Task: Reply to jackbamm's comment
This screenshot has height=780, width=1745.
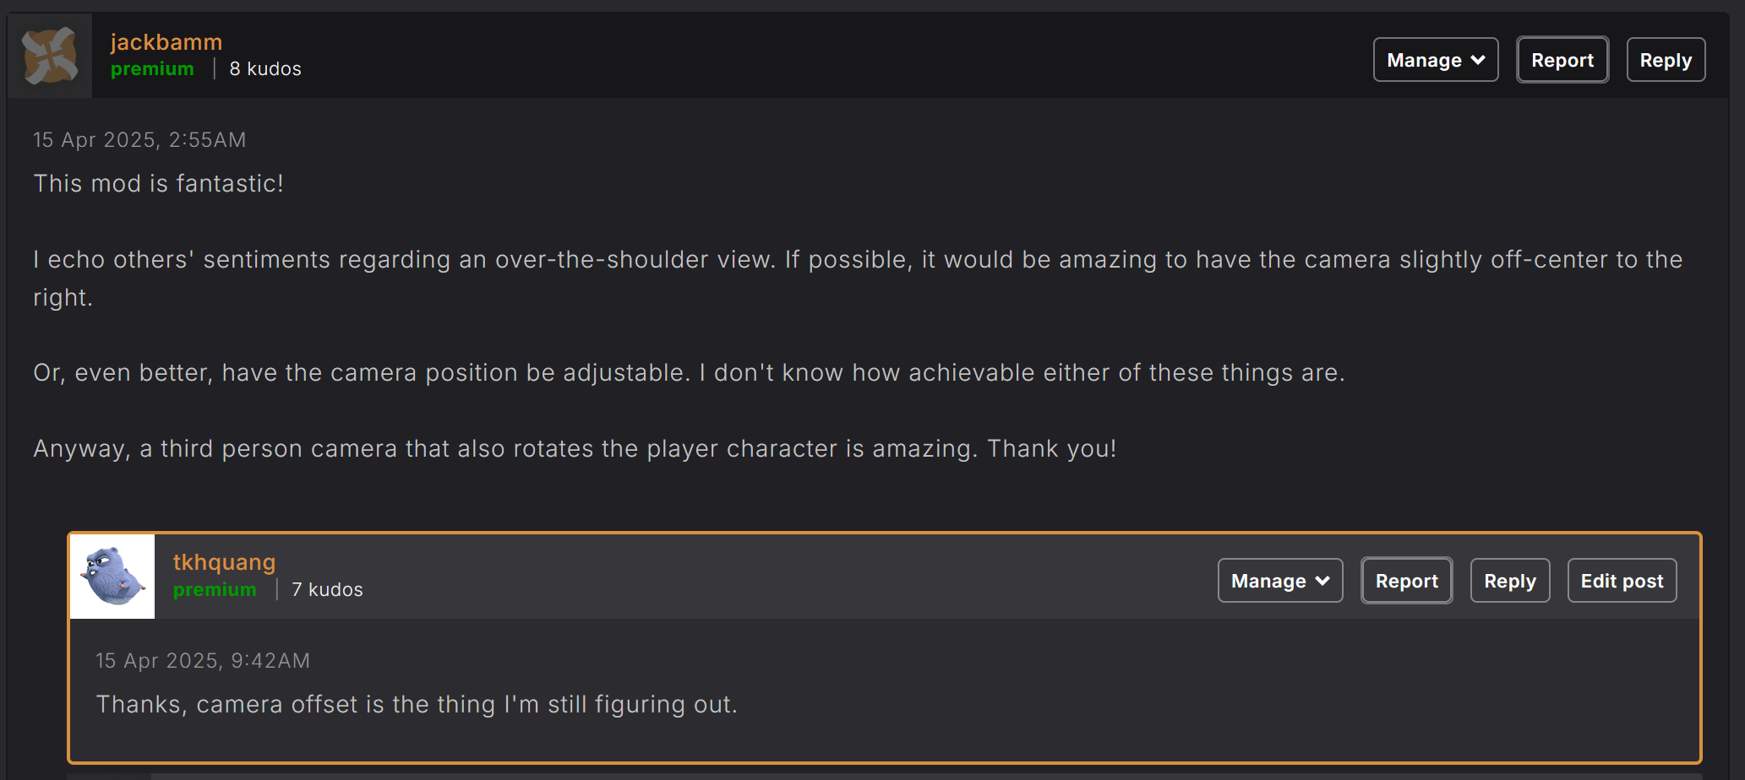Action: pyautogui.click(x=1666, y=60)
